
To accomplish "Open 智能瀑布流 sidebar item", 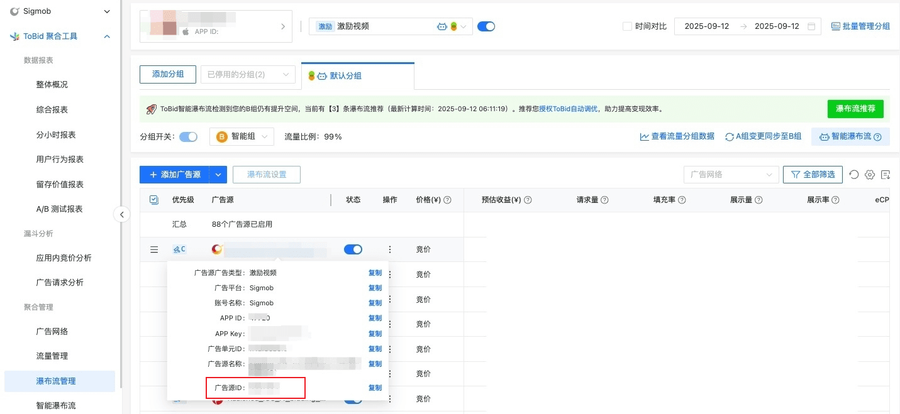I will pyautogui.click(x=56, y=406).
